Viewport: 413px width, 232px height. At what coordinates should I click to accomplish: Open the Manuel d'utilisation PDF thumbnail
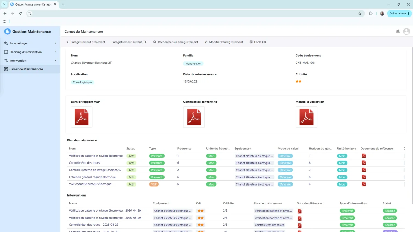[x=306, y=117]
